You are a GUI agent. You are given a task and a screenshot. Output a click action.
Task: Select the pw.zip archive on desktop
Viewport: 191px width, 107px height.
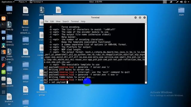coord(42,11)
